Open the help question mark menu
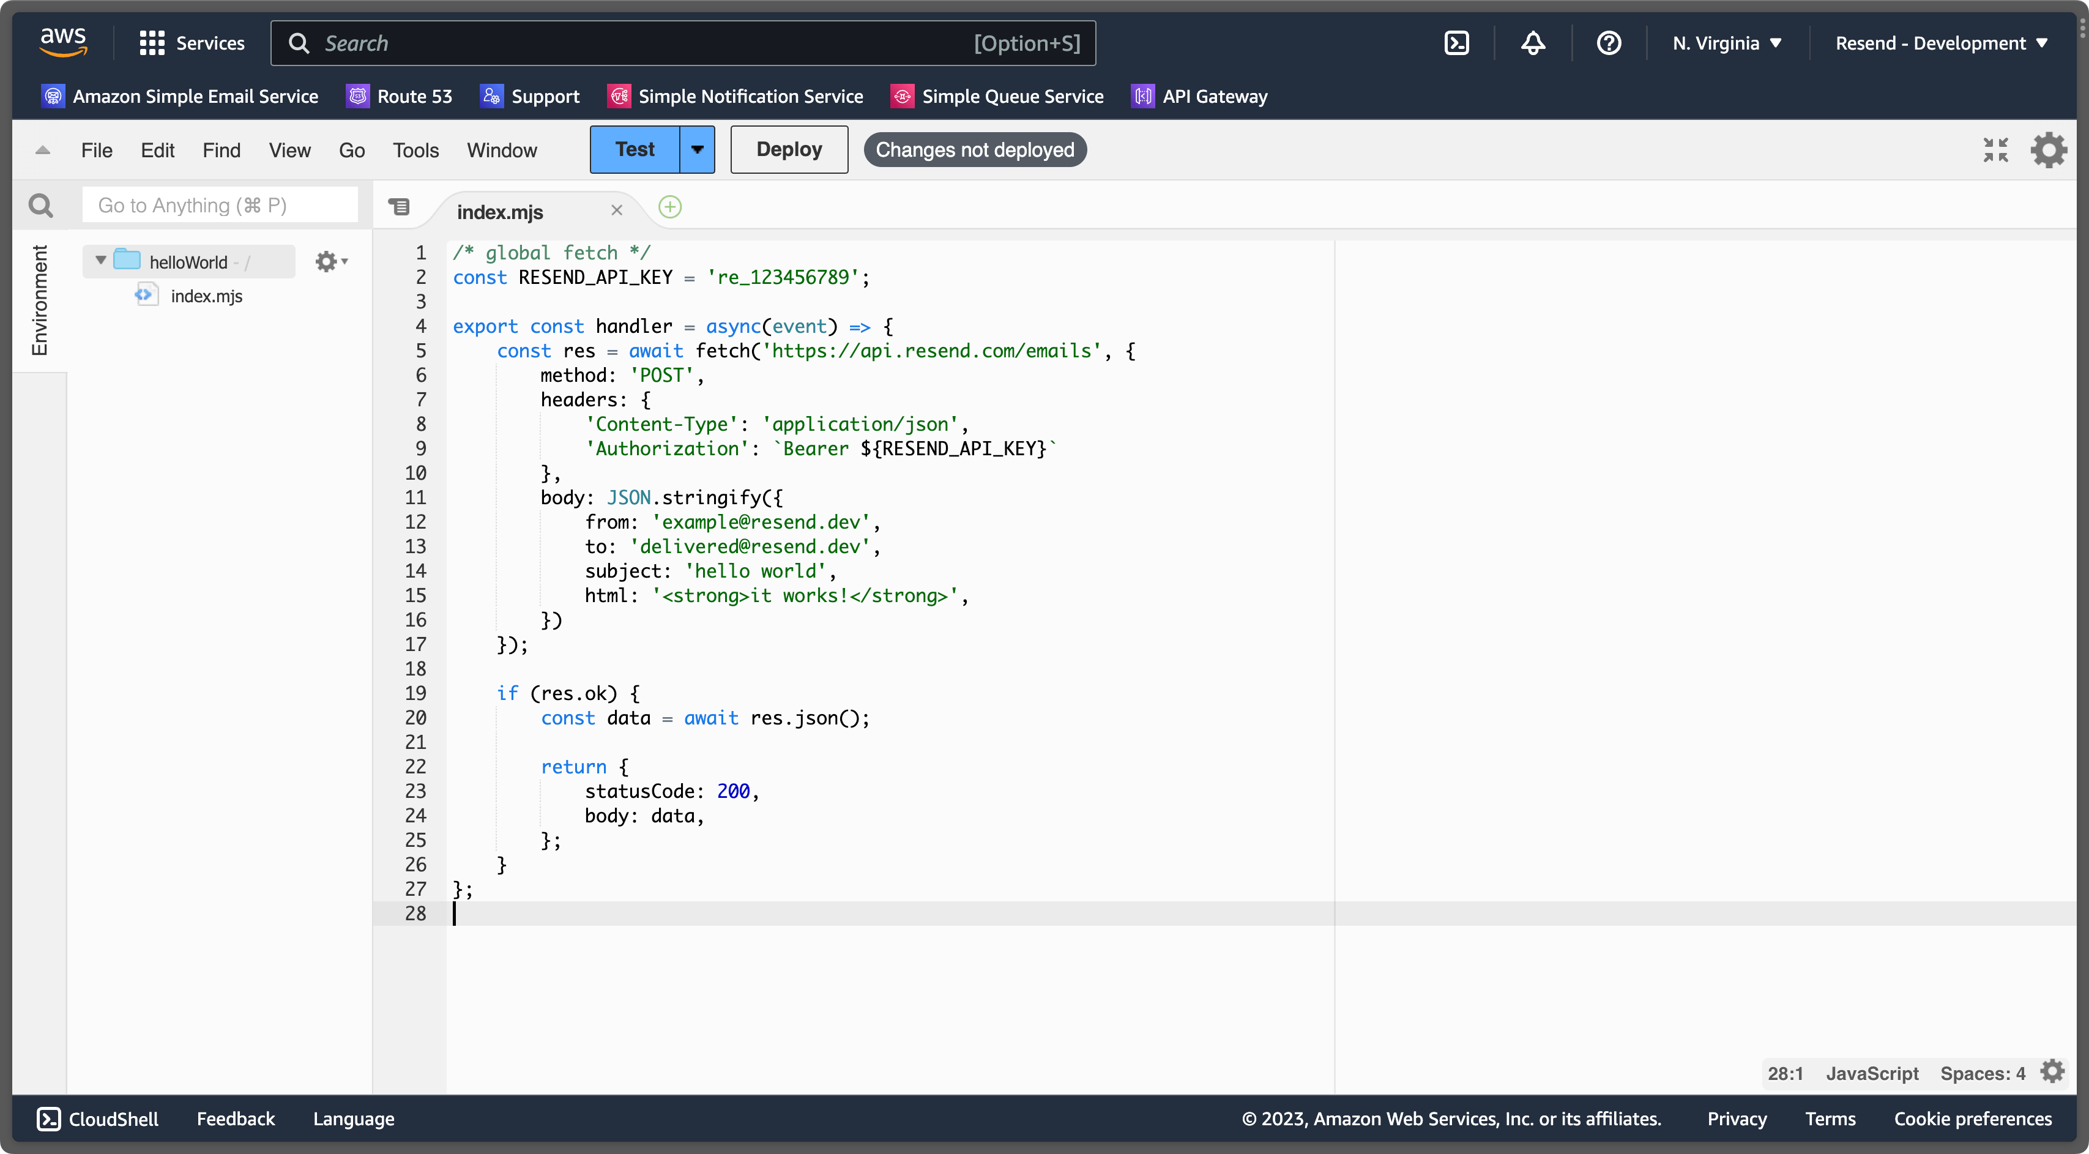 pyautogui.click(x=1608, y=43)
